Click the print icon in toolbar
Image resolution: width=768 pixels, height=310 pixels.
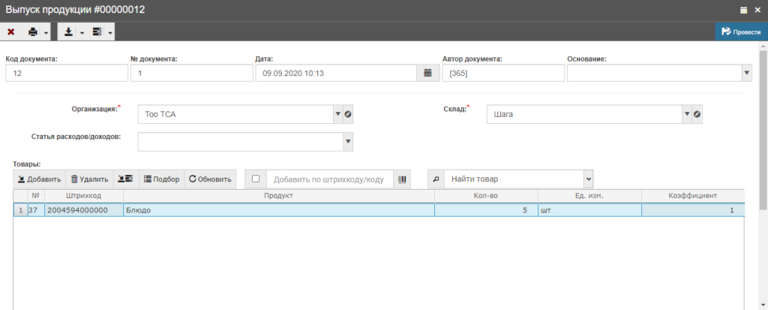coord(33,32)
